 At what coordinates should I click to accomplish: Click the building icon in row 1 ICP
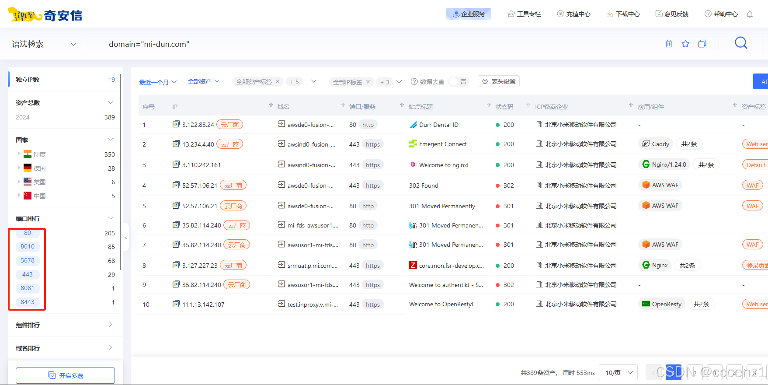(x=539, y=124)
